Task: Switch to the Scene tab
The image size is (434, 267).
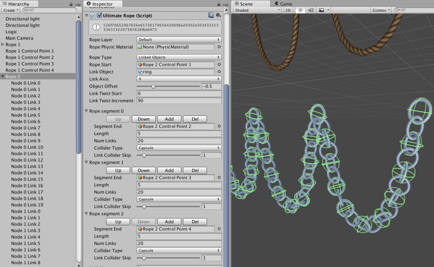Action: pyautogui.click(x=250, y=4)
